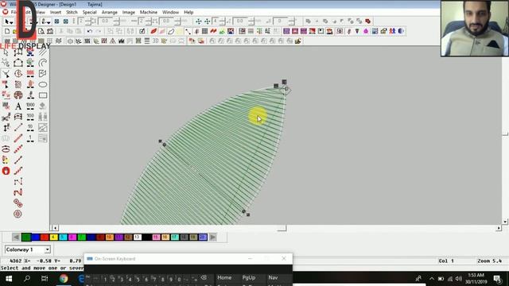Open Task View on taskbar
This screenshot has height=286, width=509.
point(45,279)
